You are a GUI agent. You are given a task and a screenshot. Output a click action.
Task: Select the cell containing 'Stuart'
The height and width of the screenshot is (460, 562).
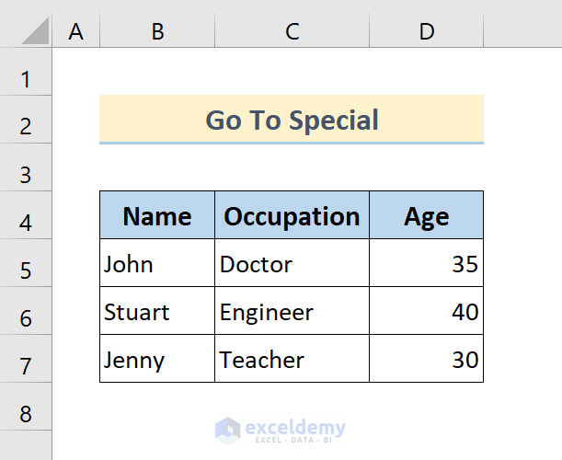tap(157, 311)
